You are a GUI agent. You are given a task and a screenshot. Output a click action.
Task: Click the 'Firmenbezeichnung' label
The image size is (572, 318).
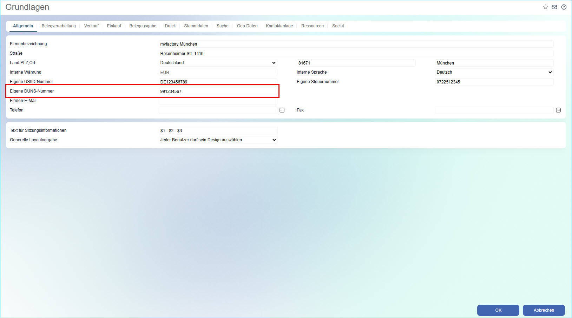pos(28,44)
